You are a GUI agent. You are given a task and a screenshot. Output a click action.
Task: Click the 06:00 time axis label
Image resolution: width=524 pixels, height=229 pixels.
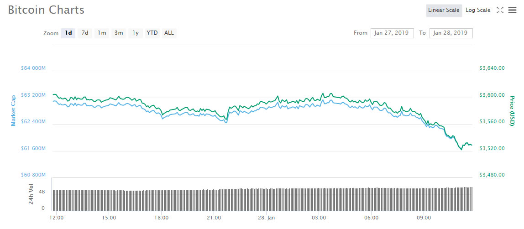coord(371,218)
